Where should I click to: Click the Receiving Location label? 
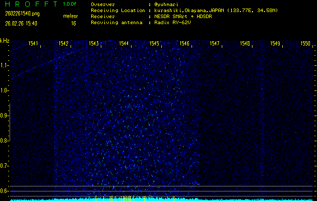(x=118, y=11)
